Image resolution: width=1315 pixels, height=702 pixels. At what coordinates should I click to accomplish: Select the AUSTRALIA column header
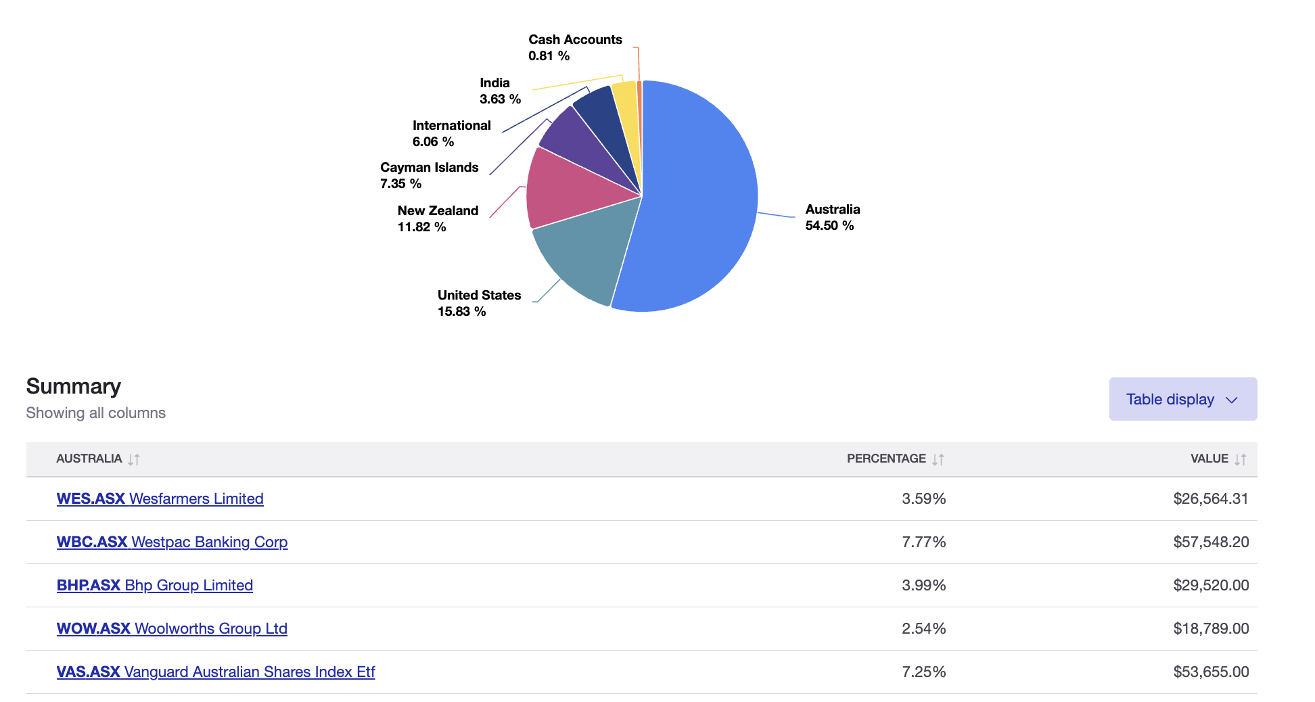click(90, 459)
